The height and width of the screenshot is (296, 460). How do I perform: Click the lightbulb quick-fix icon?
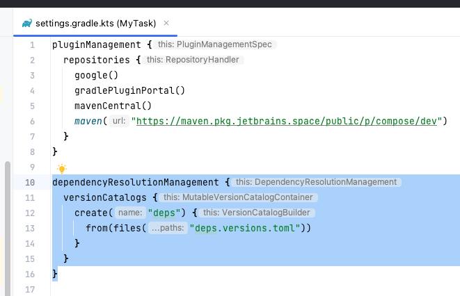61,168
